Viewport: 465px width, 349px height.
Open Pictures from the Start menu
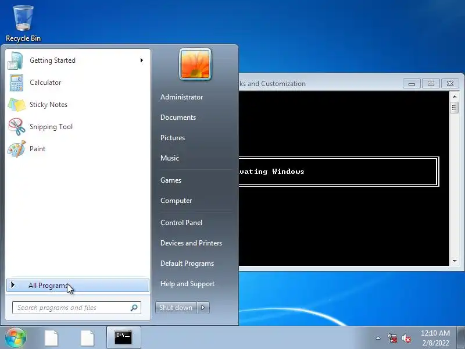[x=173, y=138]
